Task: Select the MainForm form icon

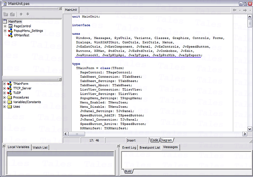Action: [5, 22]
